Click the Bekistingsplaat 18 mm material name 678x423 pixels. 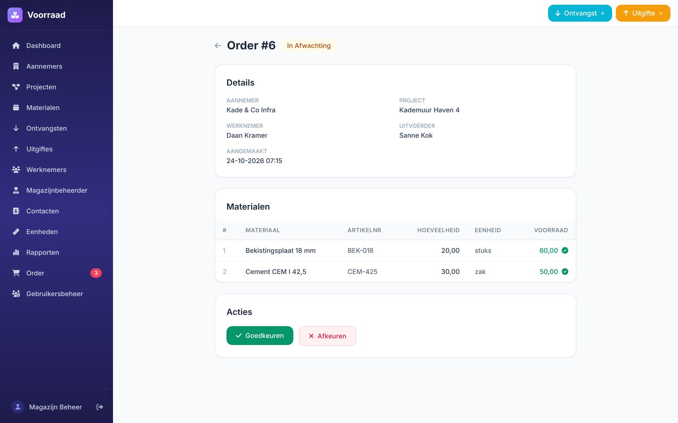(x=281, y=251)
